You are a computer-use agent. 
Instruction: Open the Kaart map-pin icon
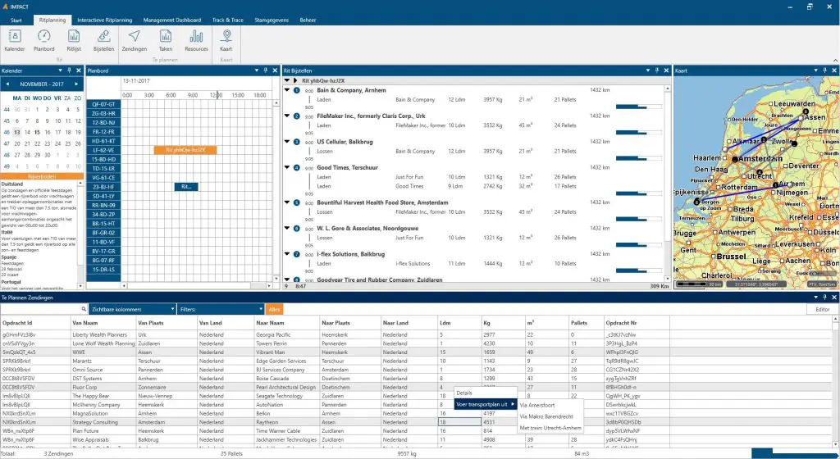tap(227, 39)
